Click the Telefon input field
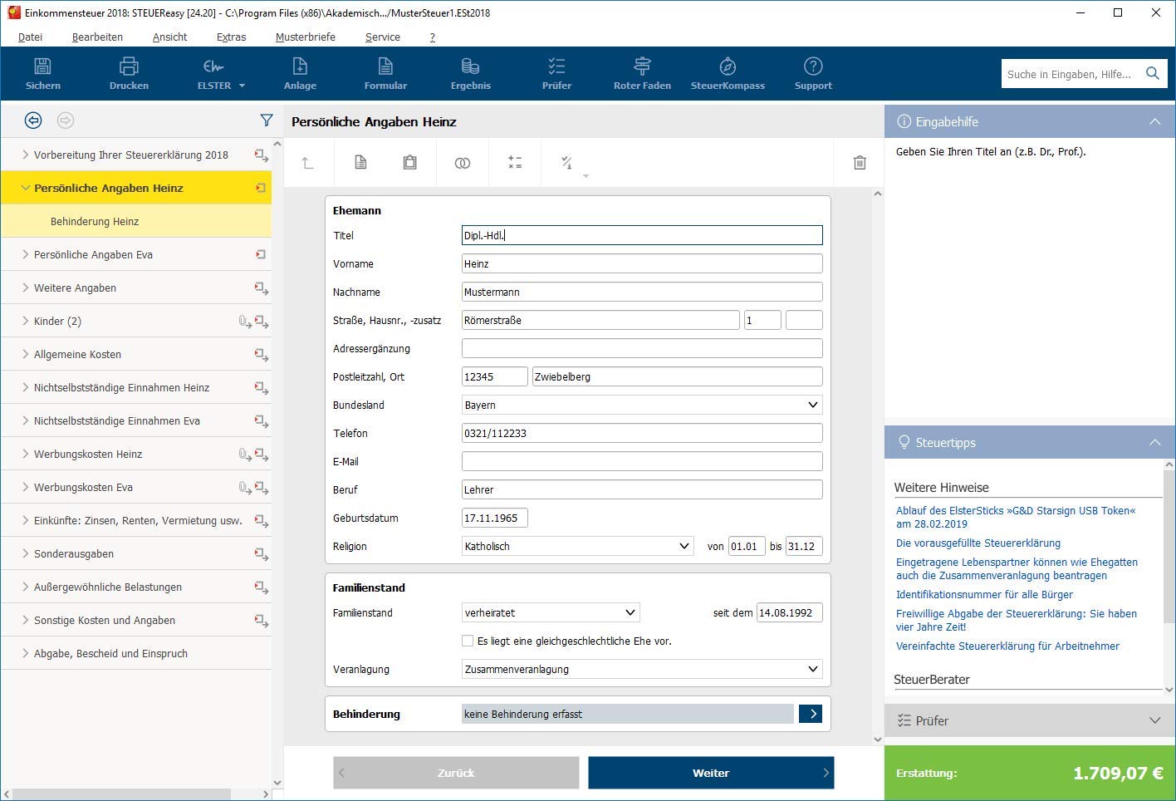Viewport: 1176px width, 801px height. (x=642, y=433)
